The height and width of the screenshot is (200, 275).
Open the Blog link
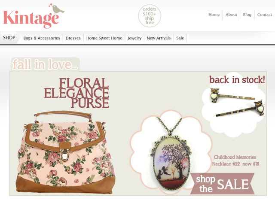tap(247, 15)
